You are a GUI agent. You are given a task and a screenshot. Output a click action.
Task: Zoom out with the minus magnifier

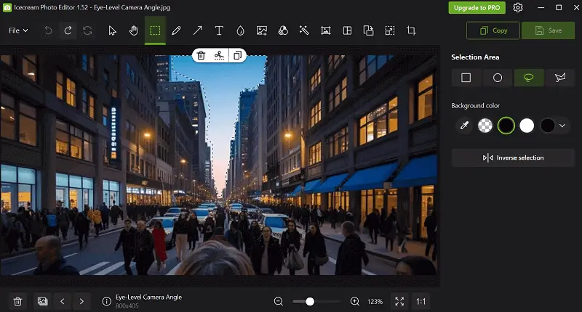279,301
